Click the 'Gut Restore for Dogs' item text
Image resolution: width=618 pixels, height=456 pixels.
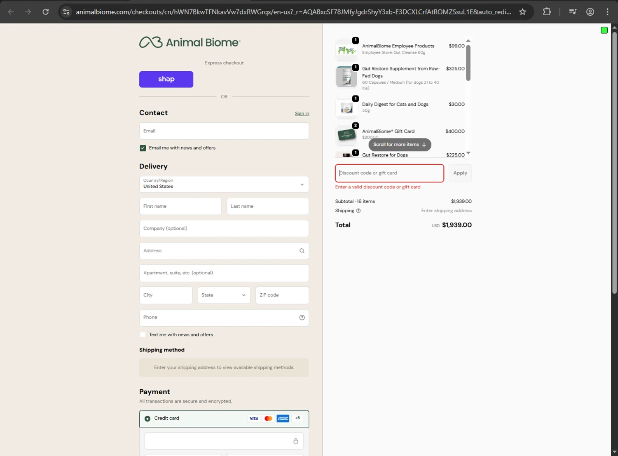(385, 155)
